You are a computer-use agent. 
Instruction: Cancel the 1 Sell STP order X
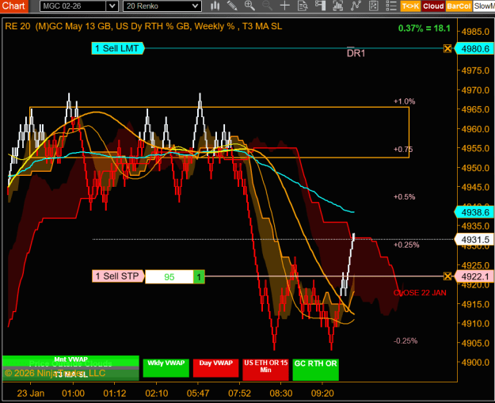[x=447, y=276]
